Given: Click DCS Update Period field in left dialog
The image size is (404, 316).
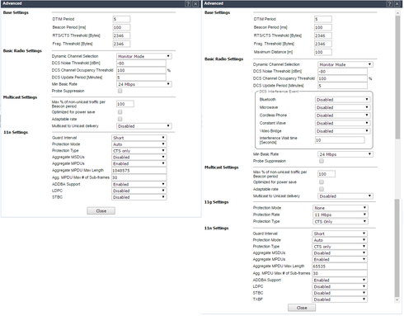Looking at the screenshot, I should point(141,78).
